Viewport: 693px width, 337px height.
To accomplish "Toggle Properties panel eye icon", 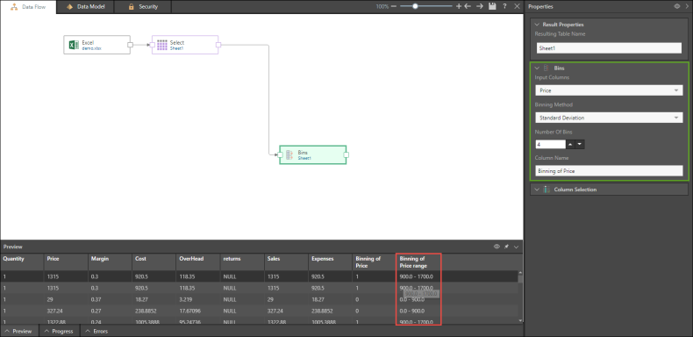I will pos(676,7).
